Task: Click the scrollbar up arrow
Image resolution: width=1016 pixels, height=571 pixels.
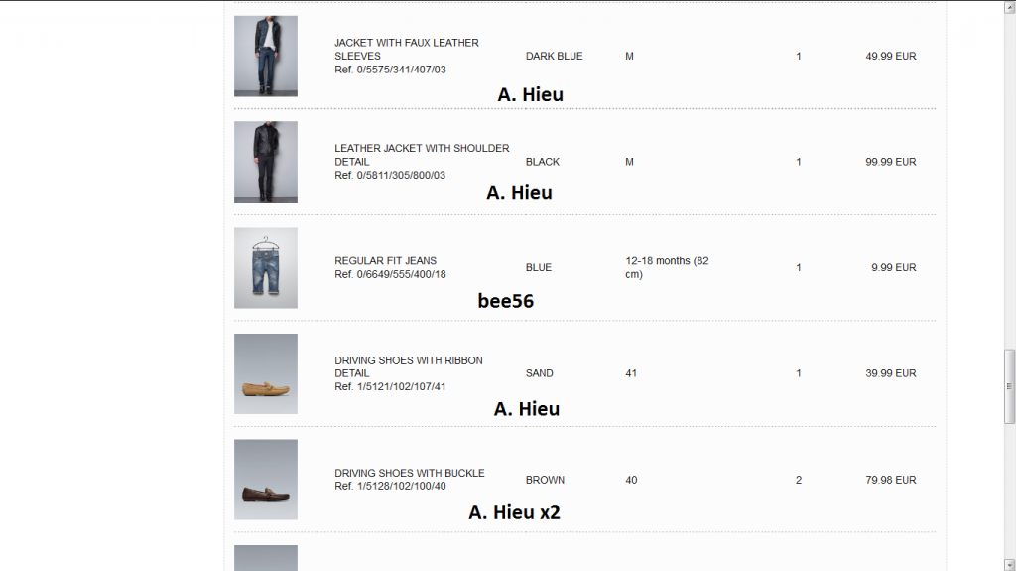Action: (1010, 7)
